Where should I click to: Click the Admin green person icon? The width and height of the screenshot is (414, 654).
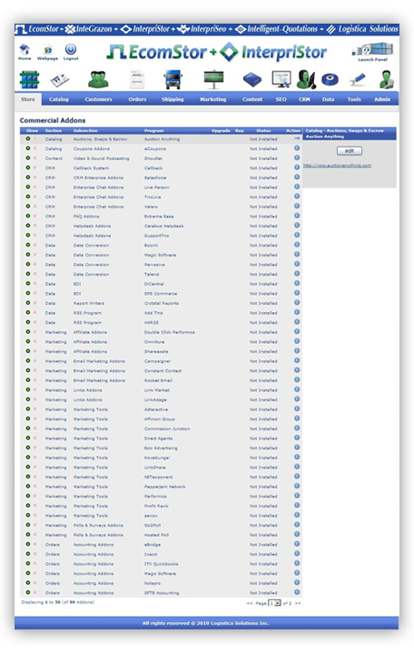[387, 80]
